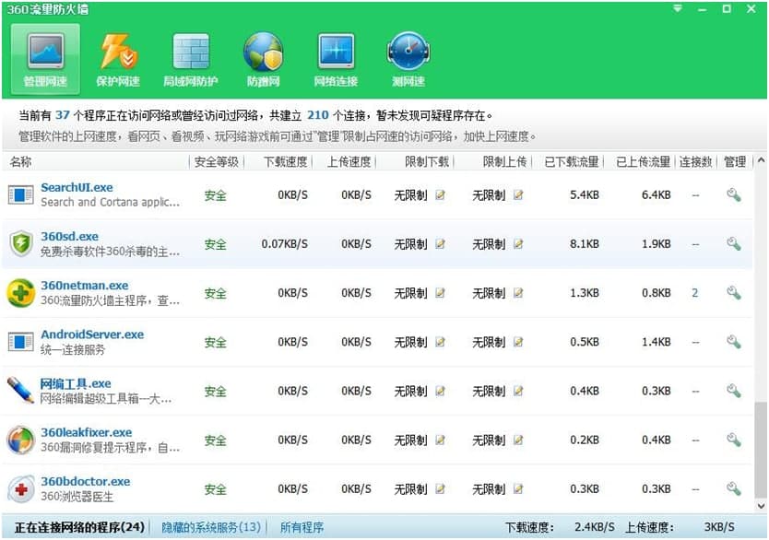This screenshot has width=769, height=540.
Task: Edit download limit for 360sd.exe
Action: pos(440,244)
